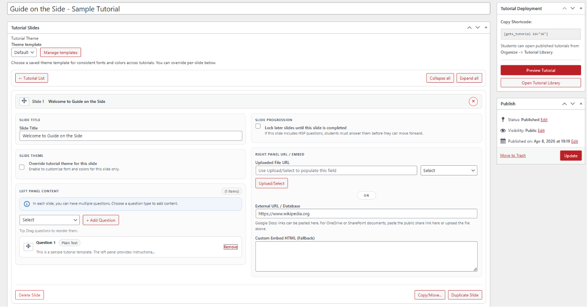Click the tutorial title field
Image resolution: width=587 pixels, height=307 pixels.
click(x=249, y=8)
